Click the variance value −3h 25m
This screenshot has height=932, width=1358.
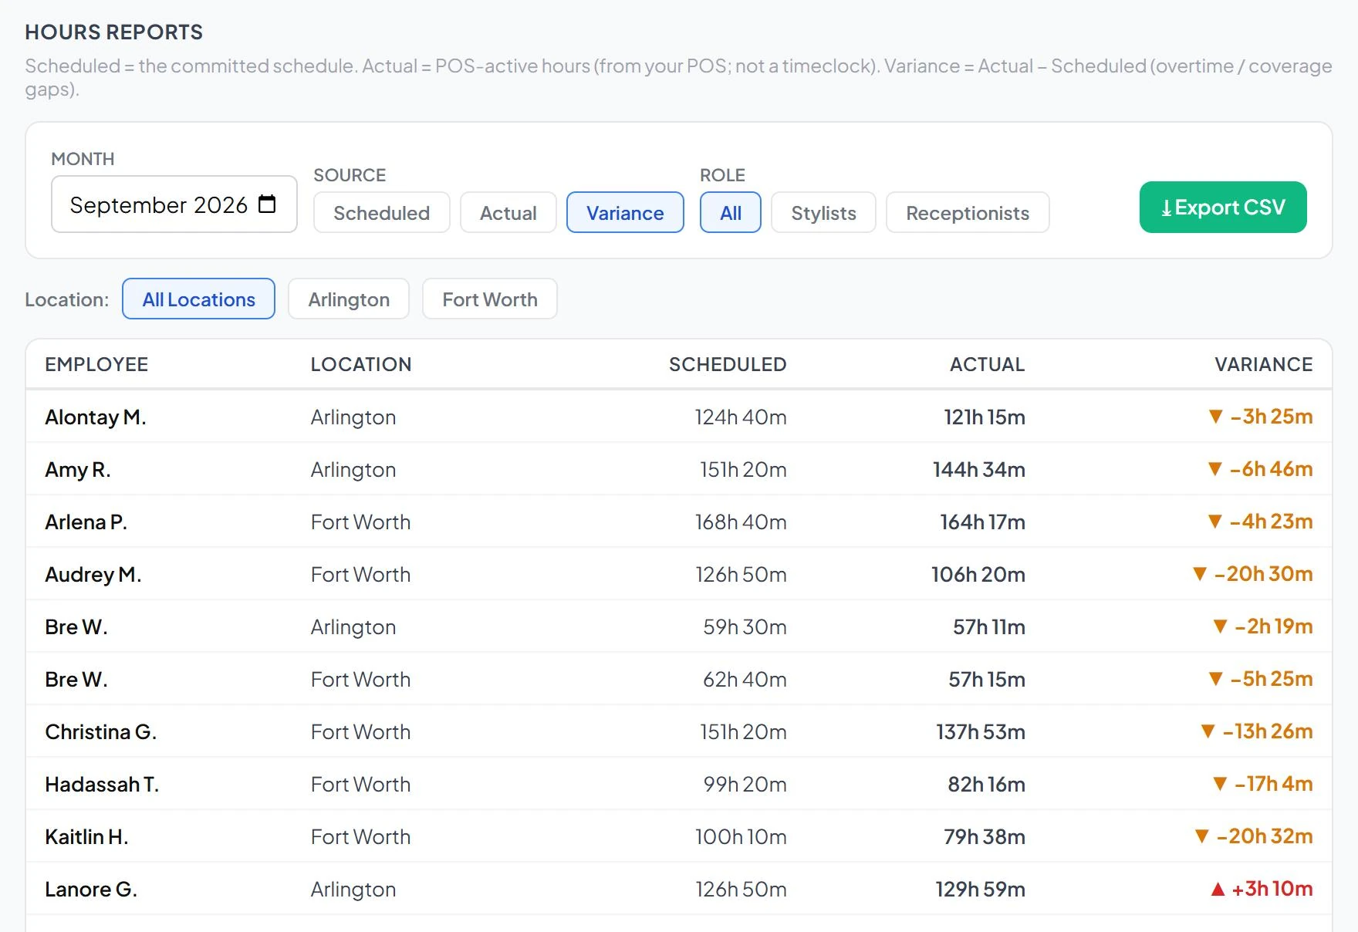click(x=1272, y=417)
